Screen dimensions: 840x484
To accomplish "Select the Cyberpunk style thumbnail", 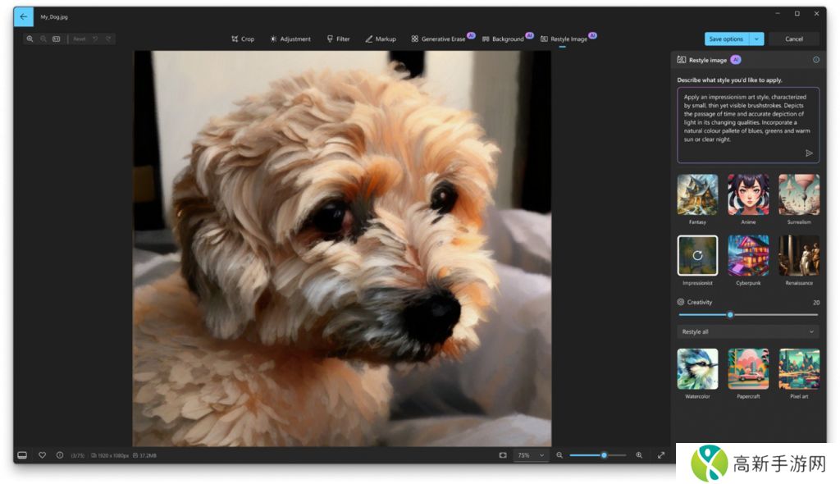I will (748, 256).
